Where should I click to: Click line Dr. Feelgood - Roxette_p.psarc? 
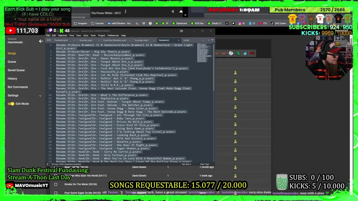click(x=98, y=142)
